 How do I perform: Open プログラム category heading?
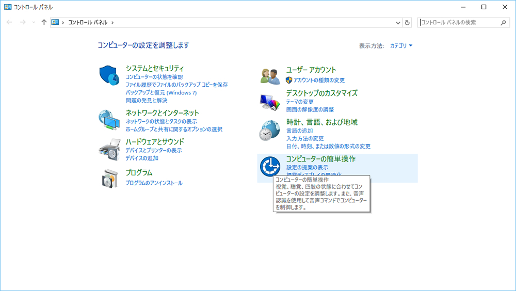[x=139, y=172]
